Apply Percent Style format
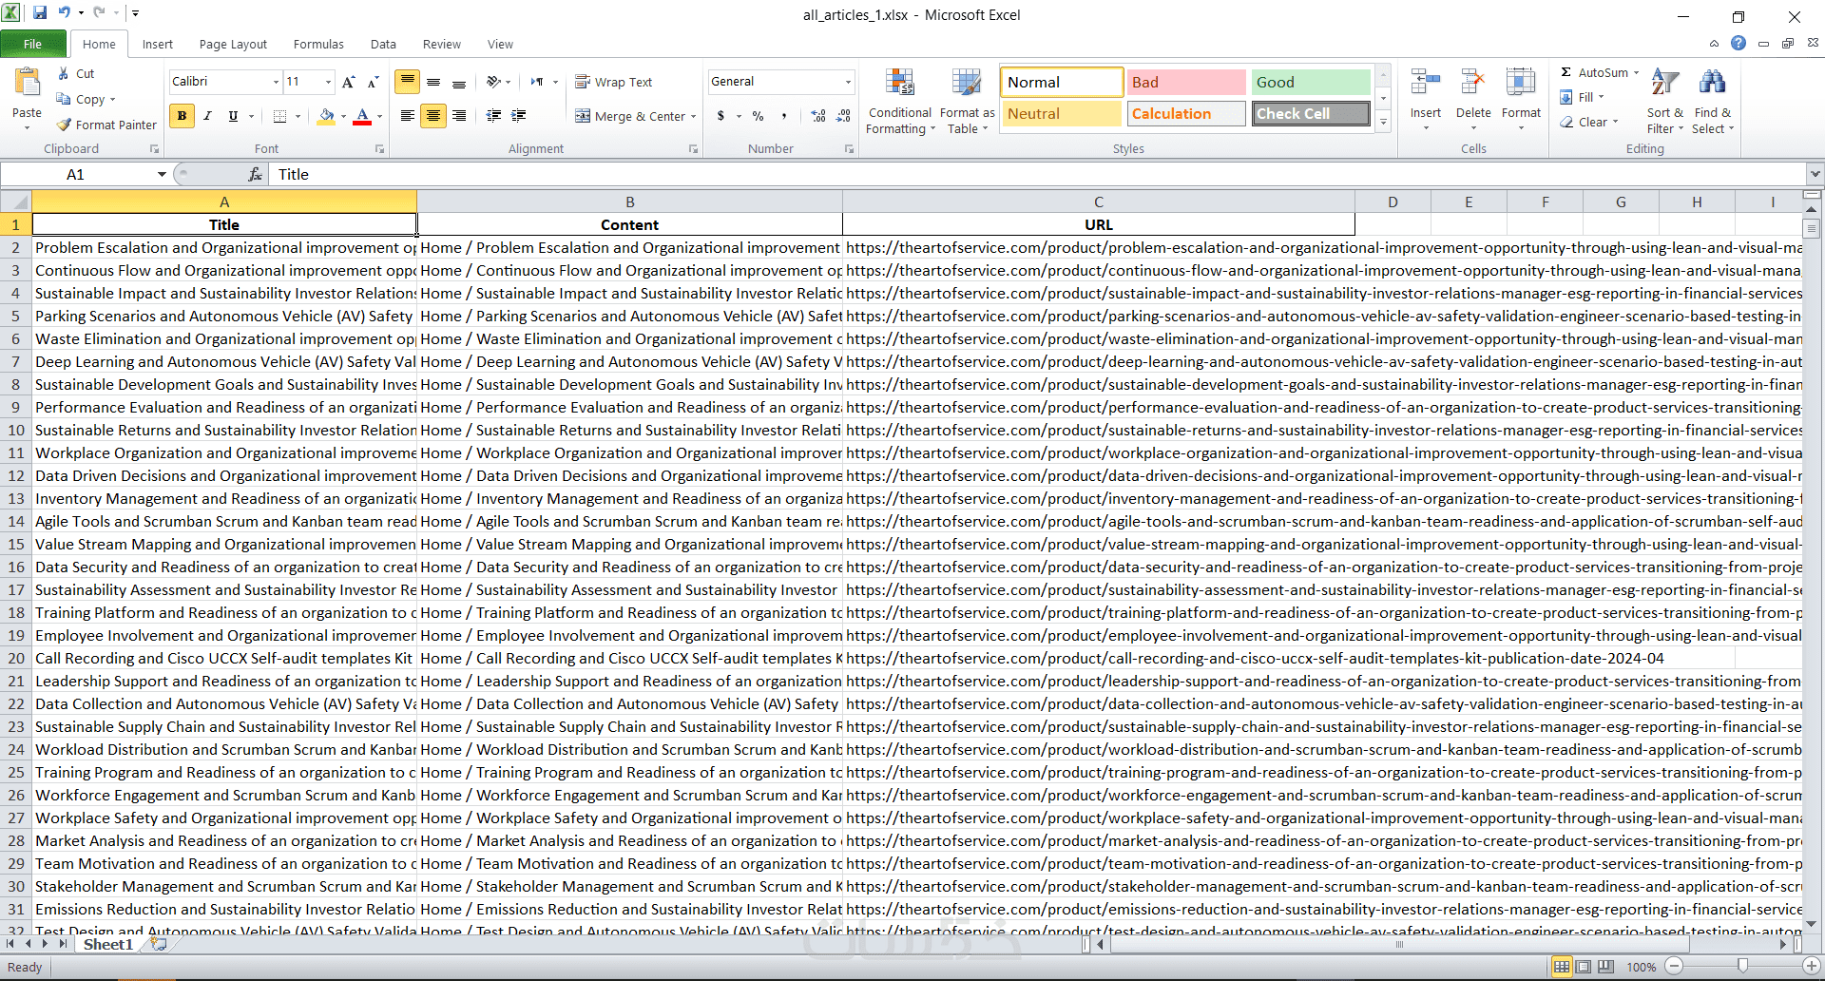The image size is (1825, 981). click(x=758, y=116)
